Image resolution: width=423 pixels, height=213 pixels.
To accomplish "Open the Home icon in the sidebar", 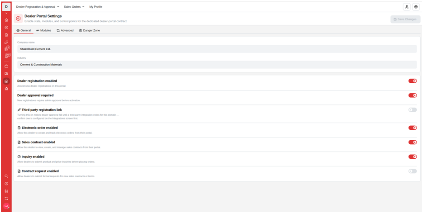I will point(6,20).
